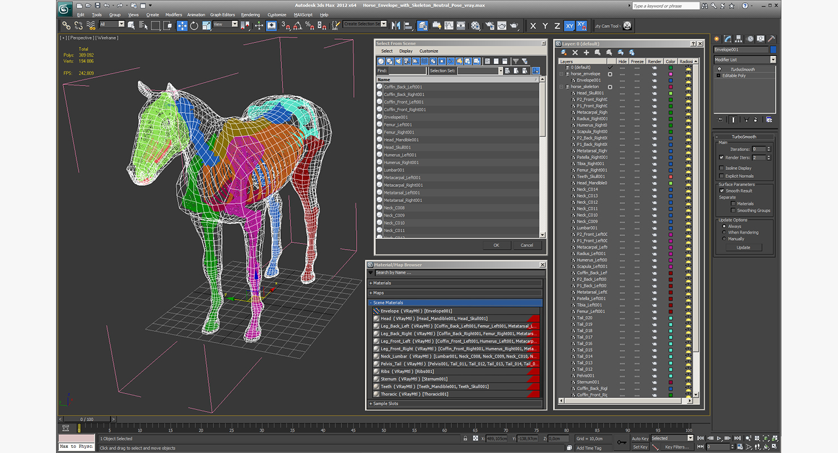Collapse the horse_envelope layer tree

[562, 74]
